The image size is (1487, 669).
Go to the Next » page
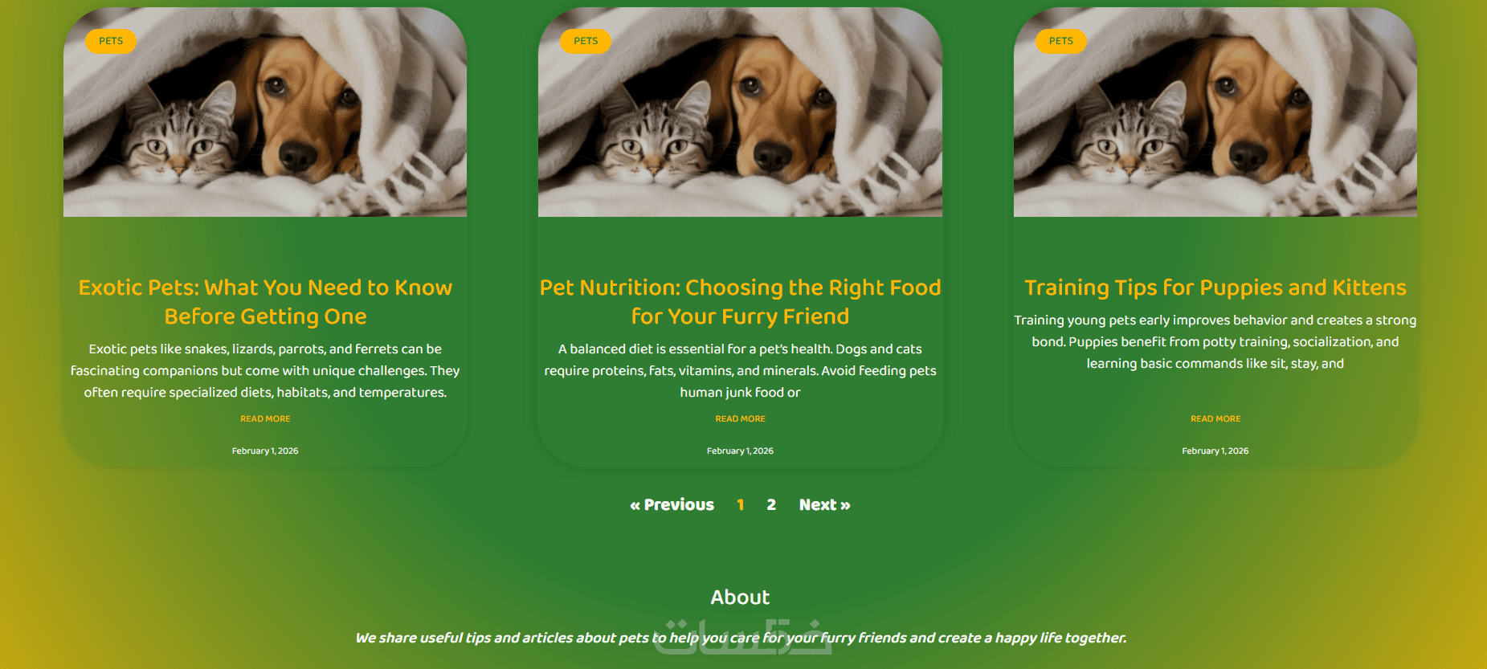click(x=824, y=505)
